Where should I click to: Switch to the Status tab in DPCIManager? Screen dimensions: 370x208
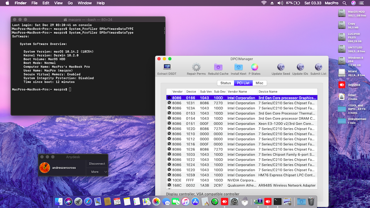225,83
